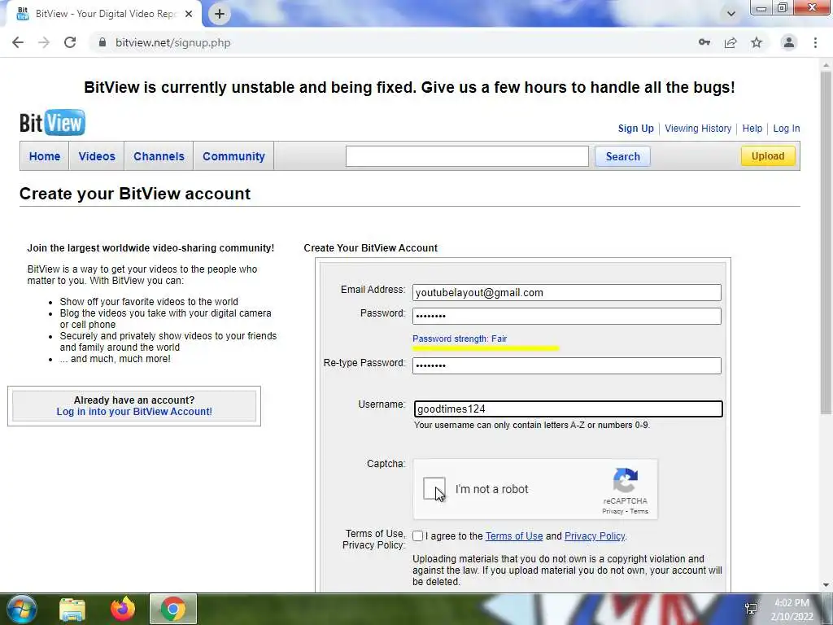833x625 pixels.
Task: Go to the Home nav tab
Action: pos(45,156)
